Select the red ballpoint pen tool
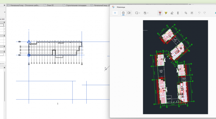Viewport: 216px width, 119px height. (160, 13)
